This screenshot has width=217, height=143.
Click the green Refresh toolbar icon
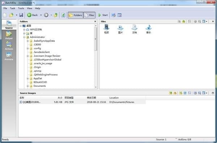[x=63, y=15]
